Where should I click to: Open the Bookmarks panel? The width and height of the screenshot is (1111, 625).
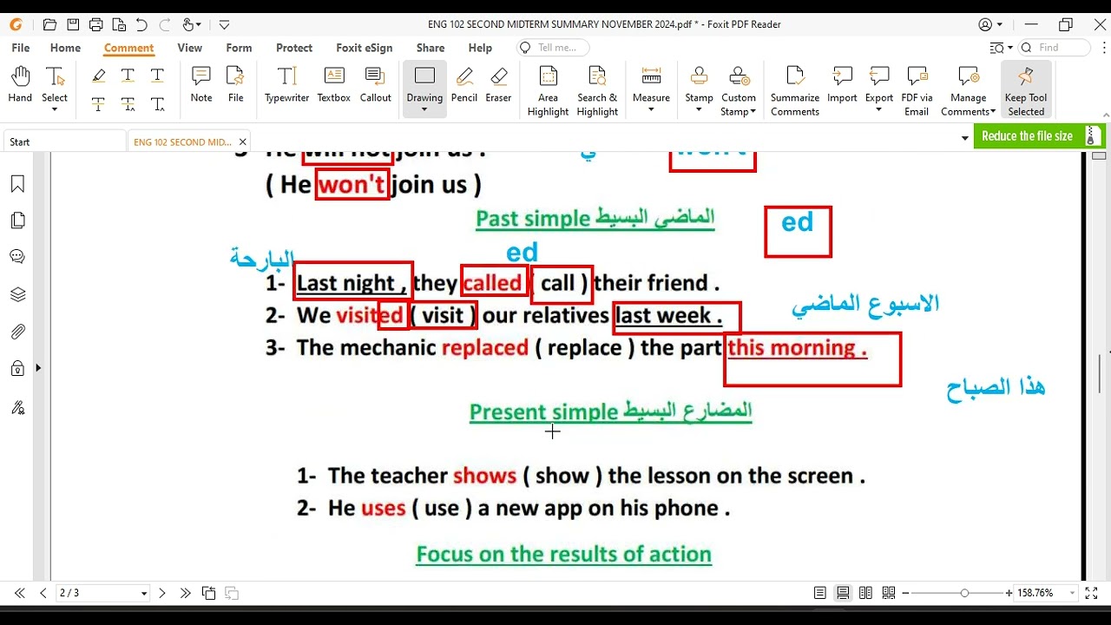point(17,184)
